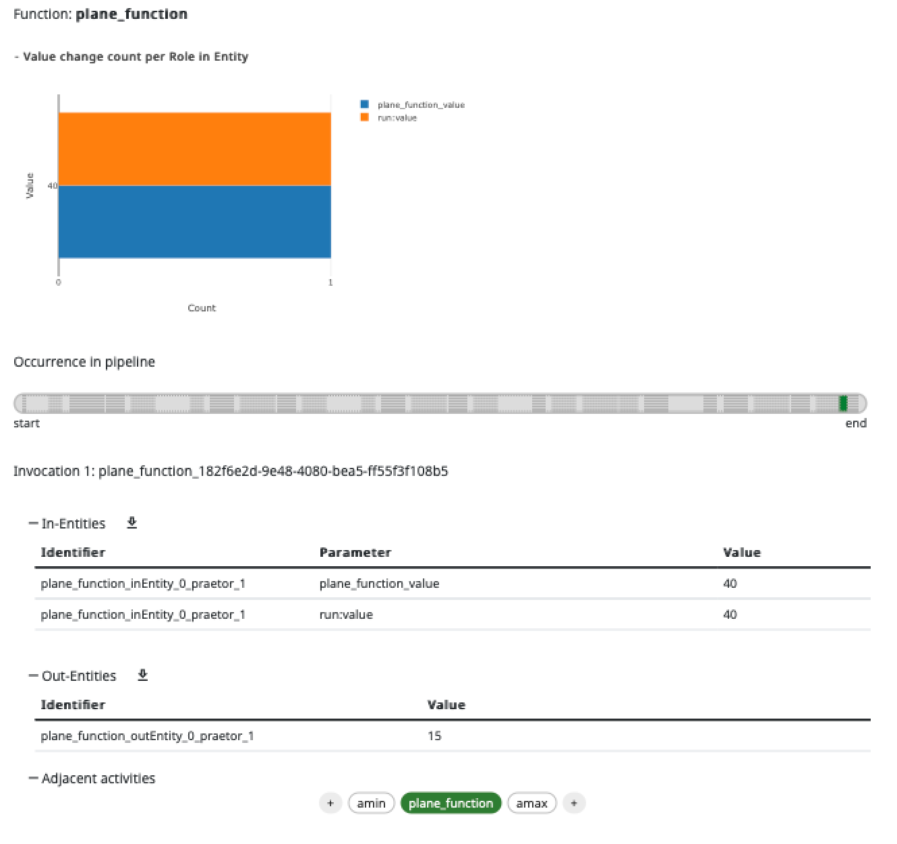Download the Out-Entities table
Screen dimensions: 897x844
point(143,675)
